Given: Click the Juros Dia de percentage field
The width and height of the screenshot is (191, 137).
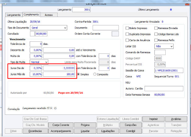Looking at the screenshot, I should click(36, 68).
